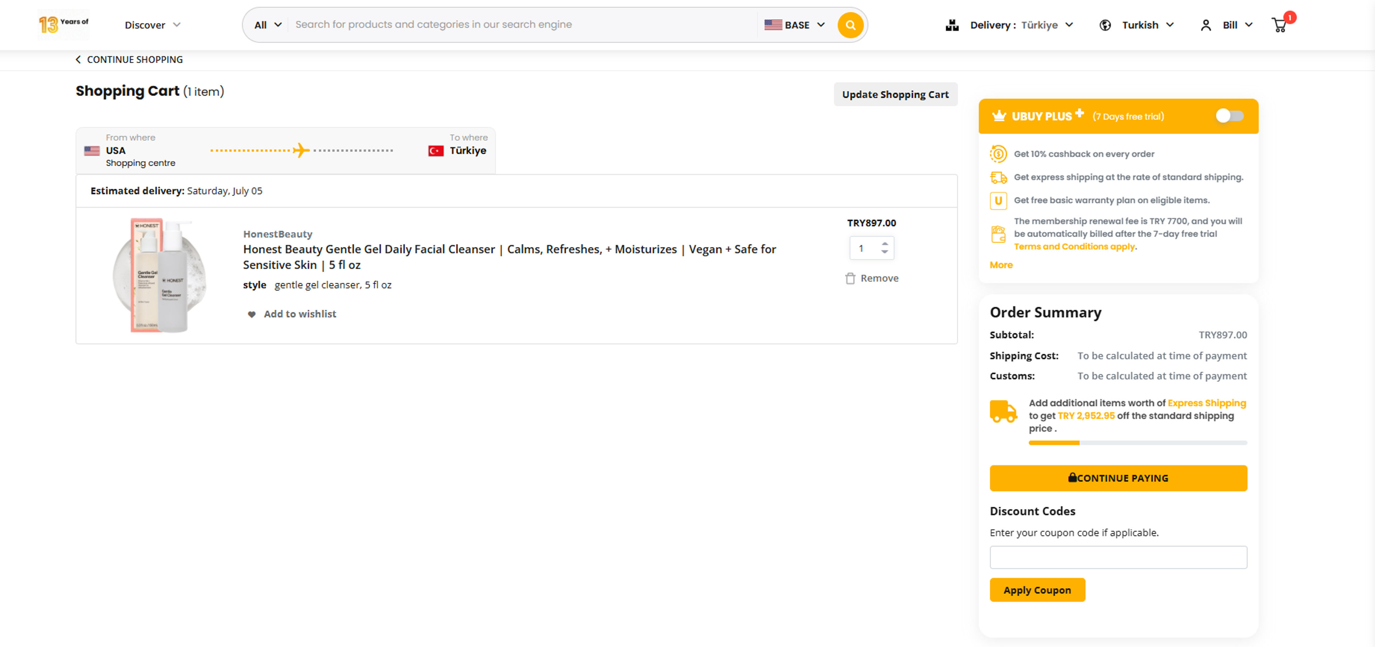Expand the Discover menu
This screenshot has width=1375, height=647.
(153, 25)
